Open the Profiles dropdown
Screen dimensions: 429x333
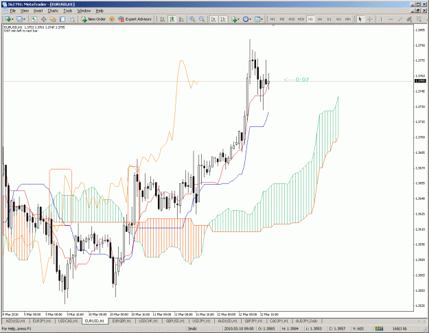21,19
